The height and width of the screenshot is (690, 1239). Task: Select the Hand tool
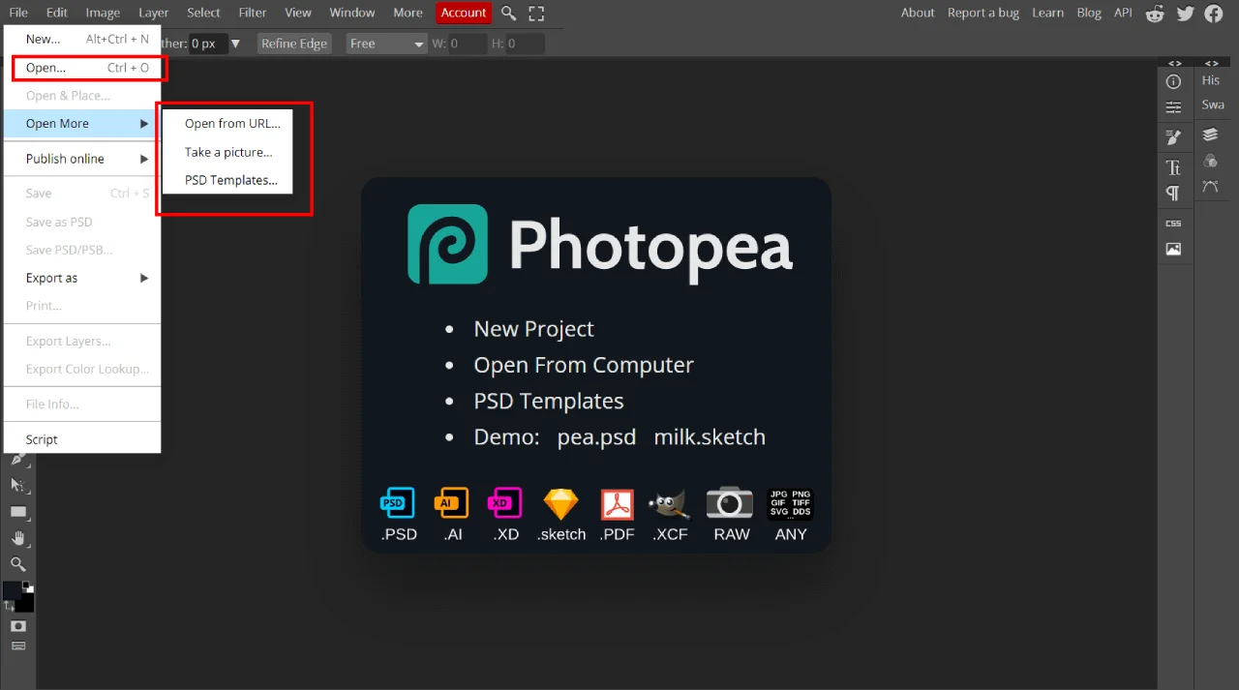[x=17, y=538]
